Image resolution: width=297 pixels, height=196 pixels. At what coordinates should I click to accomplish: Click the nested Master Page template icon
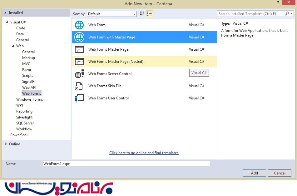click(x=79, y=62)
